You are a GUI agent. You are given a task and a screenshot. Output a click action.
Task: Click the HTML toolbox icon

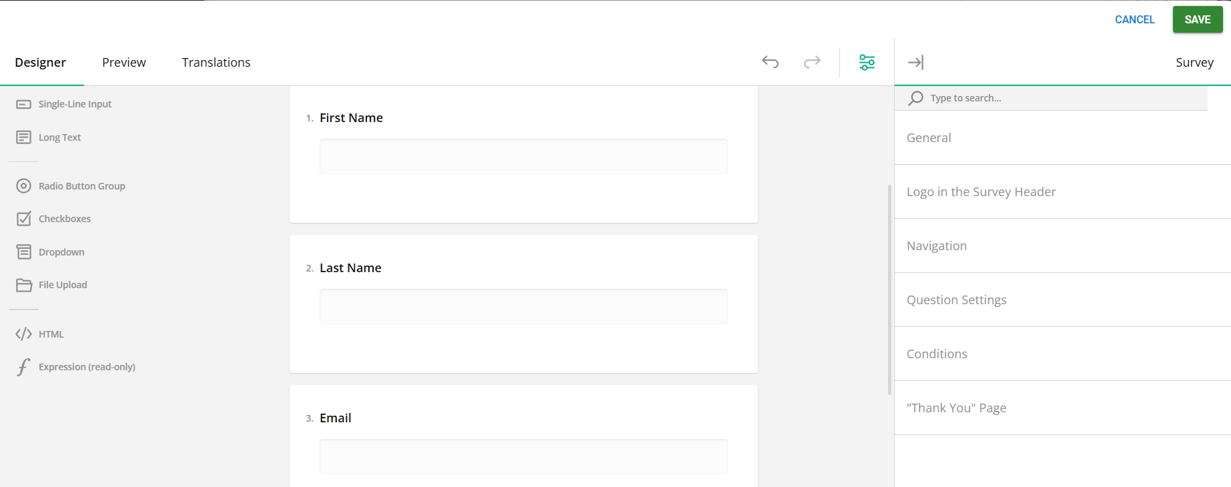[x=24, y=334]
